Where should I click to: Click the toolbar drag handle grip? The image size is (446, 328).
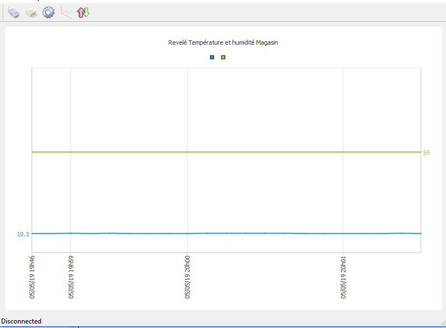click(3, 12)
